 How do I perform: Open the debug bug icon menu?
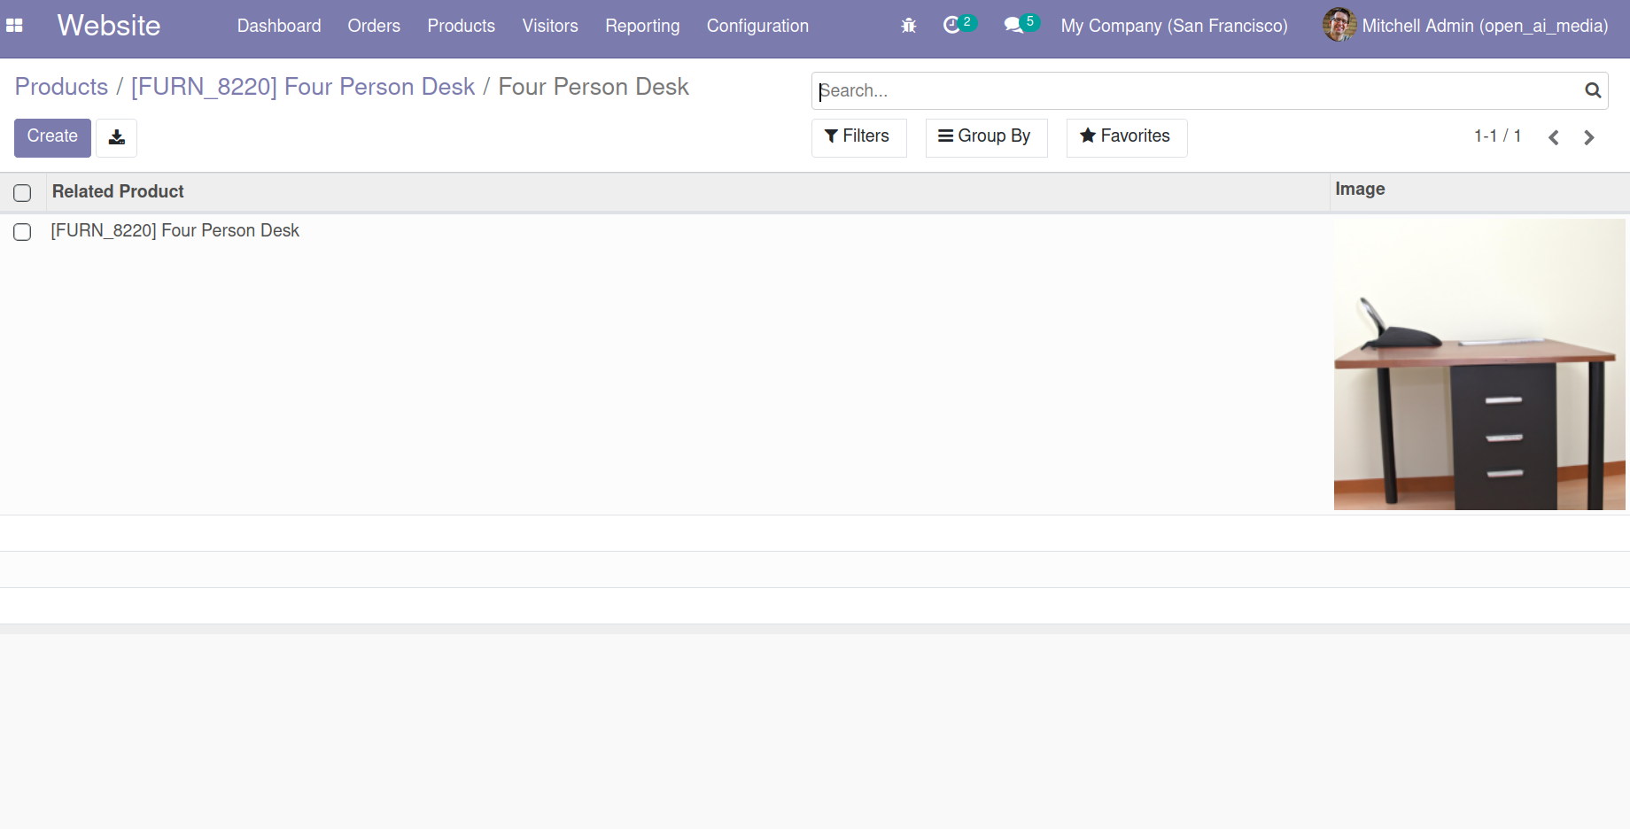coord(908,26)
